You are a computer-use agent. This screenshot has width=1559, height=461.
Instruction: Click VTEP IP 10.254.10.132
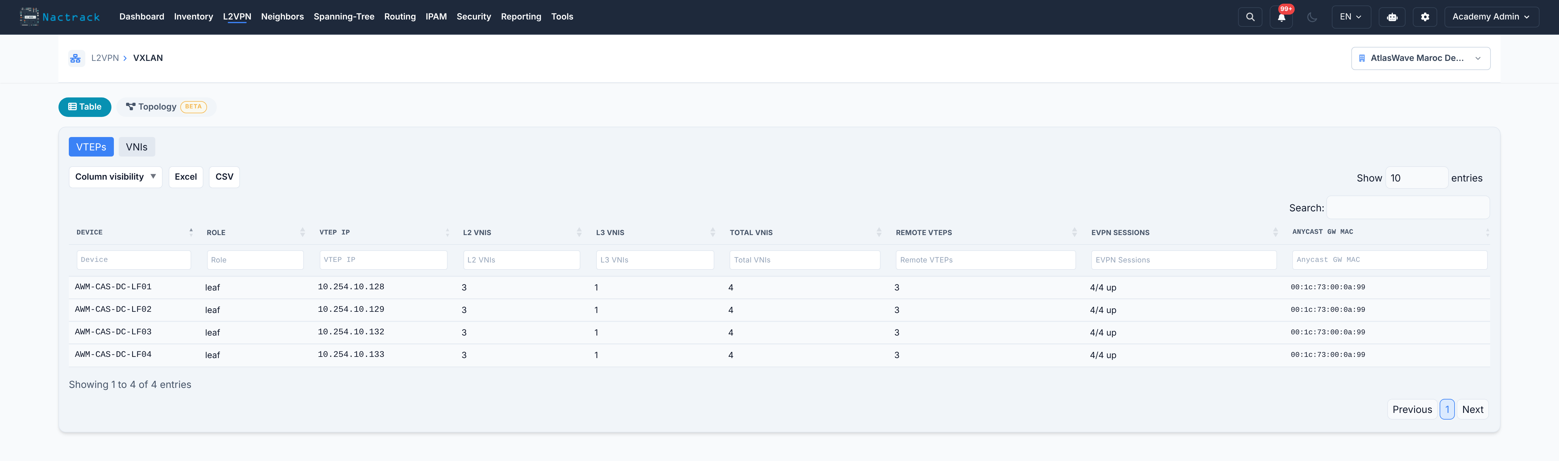[351, 332]
